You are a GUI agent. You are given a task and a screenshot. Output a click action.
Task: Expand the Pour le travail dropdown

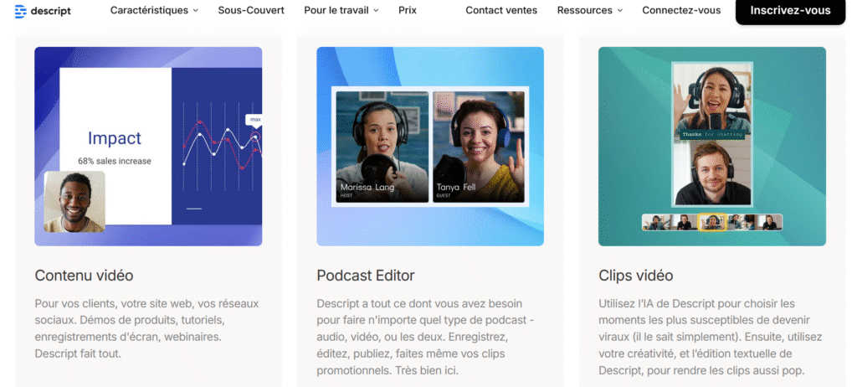click(x=341, y=10)
